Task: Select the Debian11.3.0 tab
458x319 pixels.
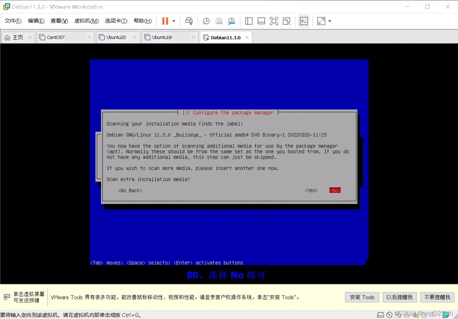Action: pyautogui.click(x=226, y=38)
